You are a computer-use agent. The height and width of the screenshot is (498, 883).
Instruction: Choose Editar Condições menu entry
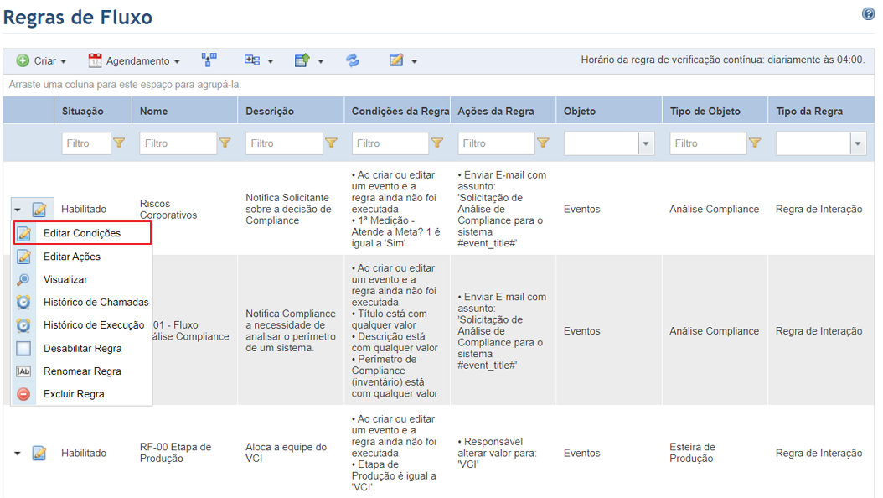(x=82, y=233)
